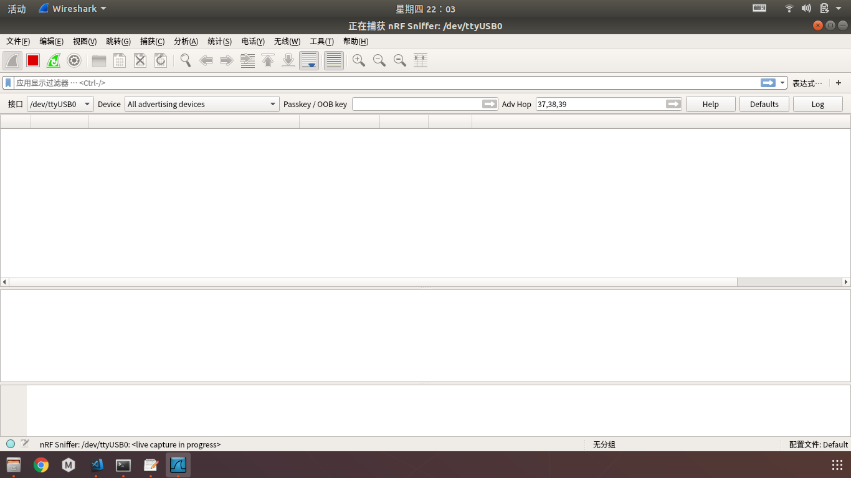
Task: Open the 编辑(E) menu
Action: [x=51, y=41]
